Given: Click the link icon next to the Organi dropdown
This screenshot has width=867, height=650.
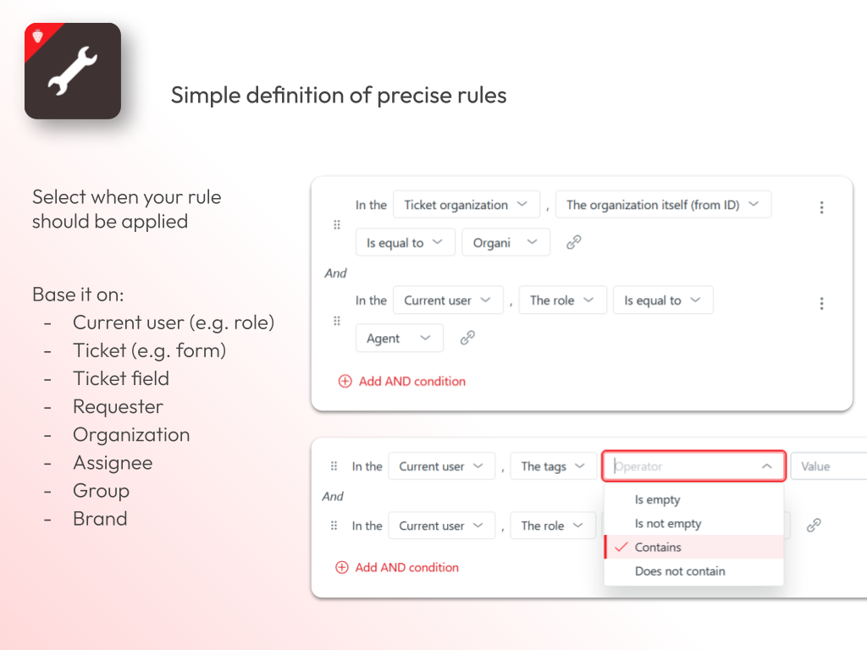Looking at the screenshot, I should point(574,242).
